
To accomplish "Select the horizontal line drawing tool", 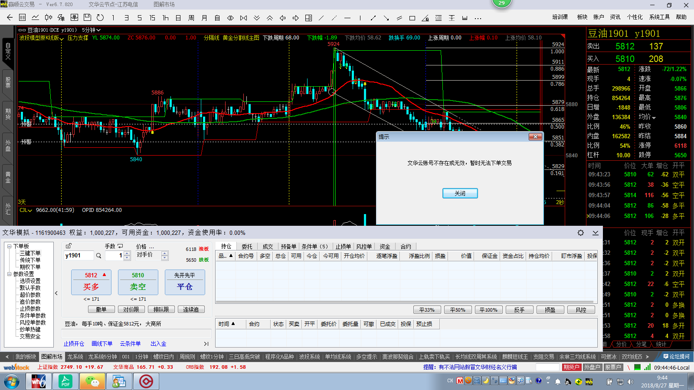I will [x=347, y=18].
